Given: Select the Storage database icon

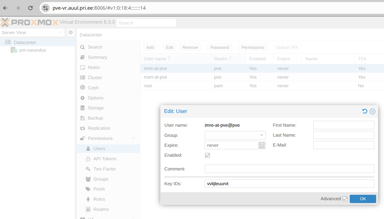Looking at the screenshot, I should point(82,108).
